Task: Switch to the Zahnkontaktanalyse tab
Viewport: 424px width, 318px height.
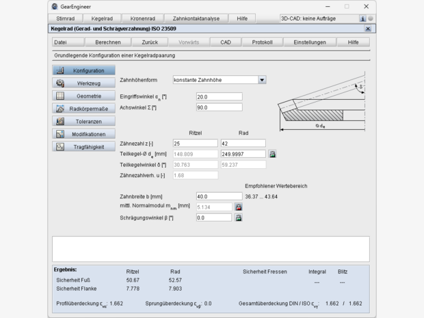Action: [196, 18]
